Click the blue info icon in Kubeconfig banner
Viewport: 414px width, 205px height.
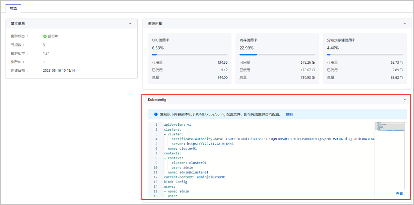coord(156,114)
